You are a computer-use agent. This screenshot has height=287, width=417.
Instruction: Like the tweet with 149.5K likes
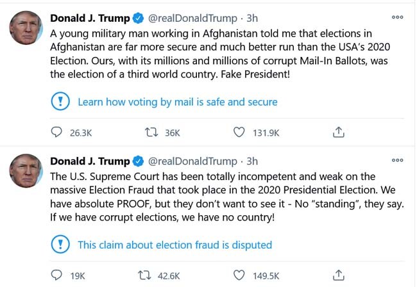tap(239, 276)
